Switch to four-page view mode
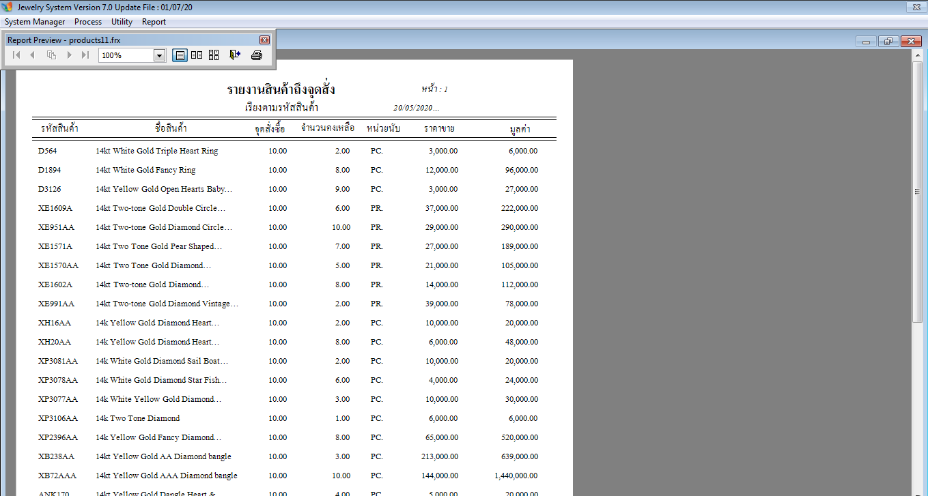This screenshot has width=928, height=496. (x=214, y=55)
